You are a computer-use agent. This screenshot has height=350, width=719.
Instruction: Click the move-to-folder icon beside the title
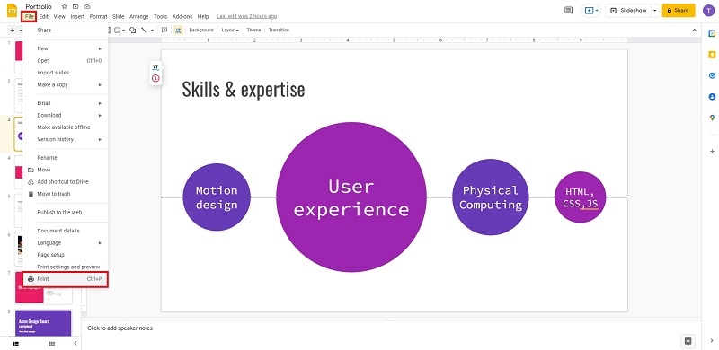(75, 7)
